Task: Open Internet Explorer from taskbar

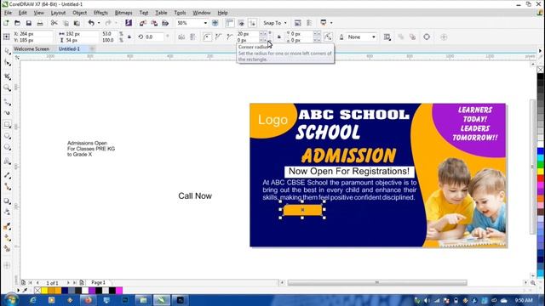Action: (33, 300)
